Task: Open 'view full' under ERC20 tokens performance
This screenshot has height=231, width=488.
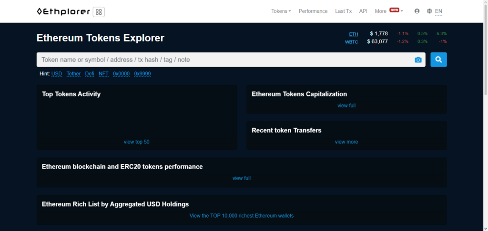Action: coord(242,178)
